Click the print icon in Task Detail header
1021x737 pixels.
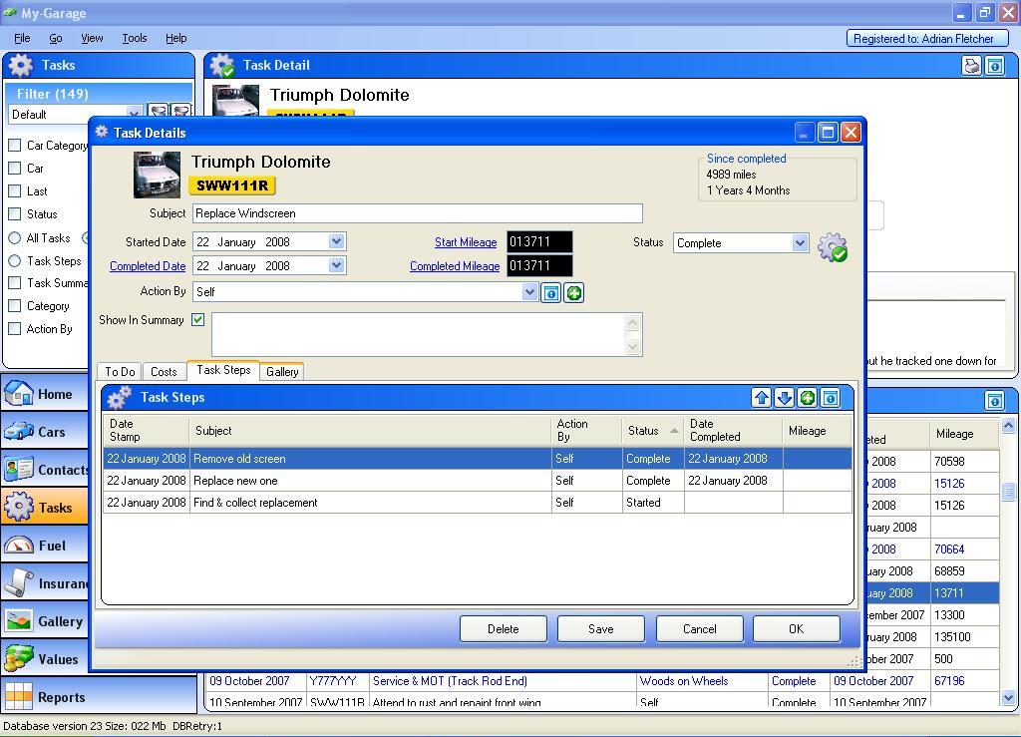pos(972,66)
